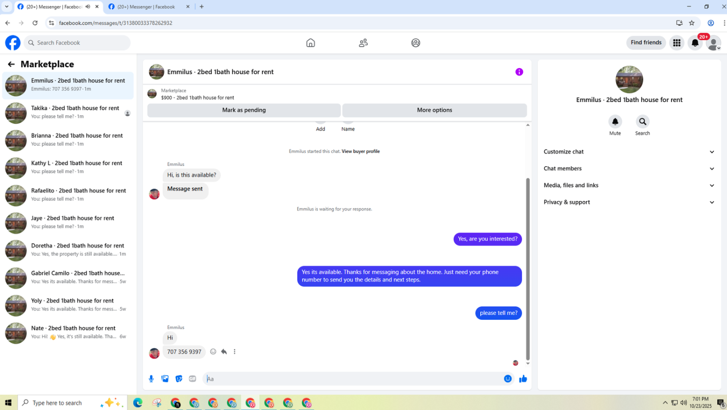Open the Jaye conversation
The height and width of the screenshot is (410, 727).
68,223
